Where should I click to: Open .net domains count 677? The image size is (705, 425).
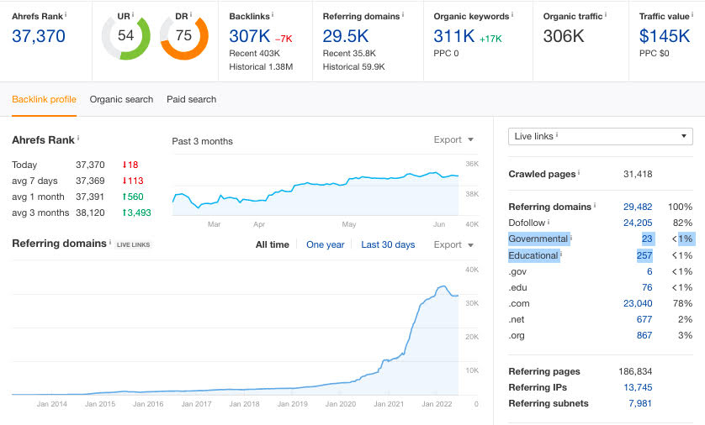644,319
